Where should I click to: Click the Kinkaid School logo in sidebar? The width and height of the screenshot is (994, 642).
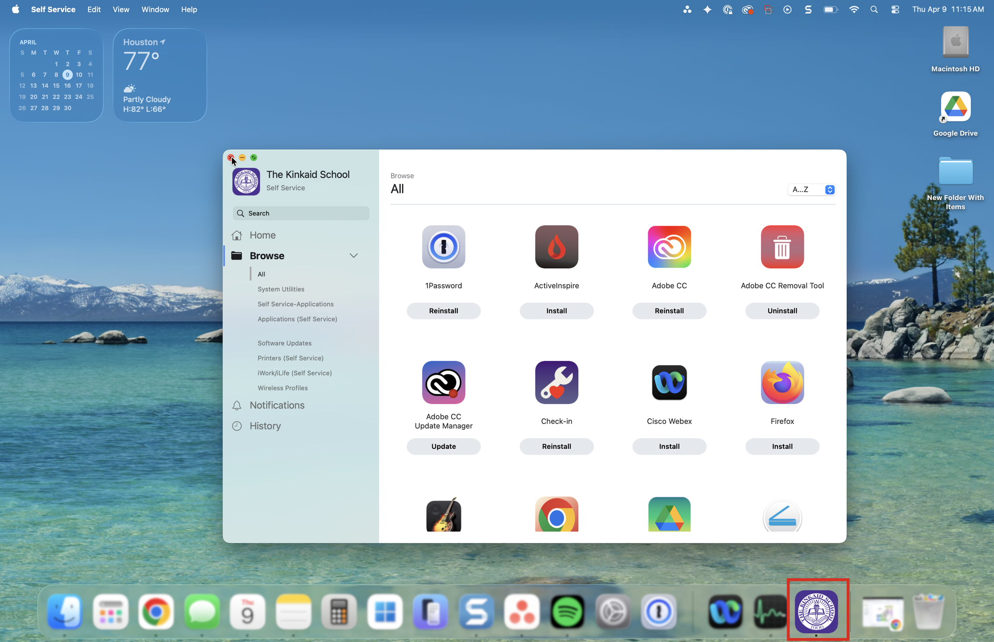246,181
